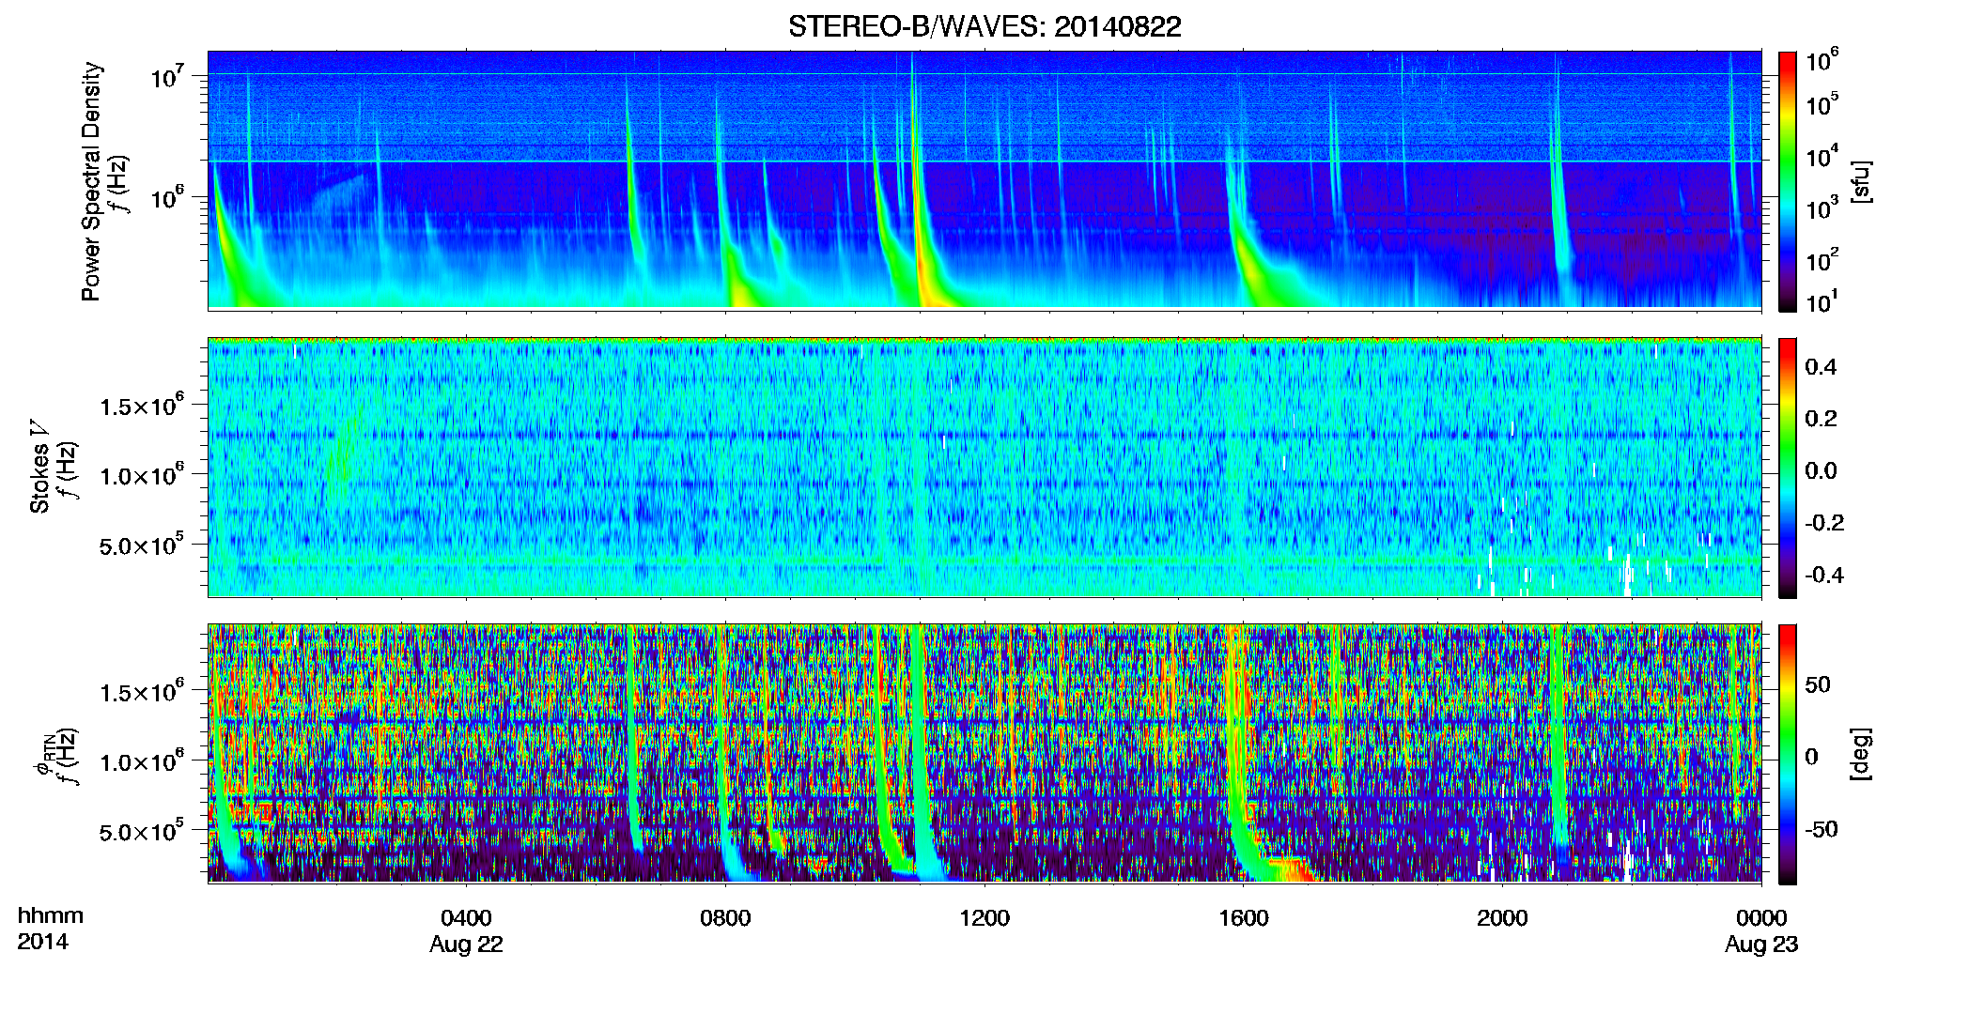This screenshot has height=1014, width=1969.
Task: Click the phi RTN spectrogram panel
Action: [x=984, y=754]
